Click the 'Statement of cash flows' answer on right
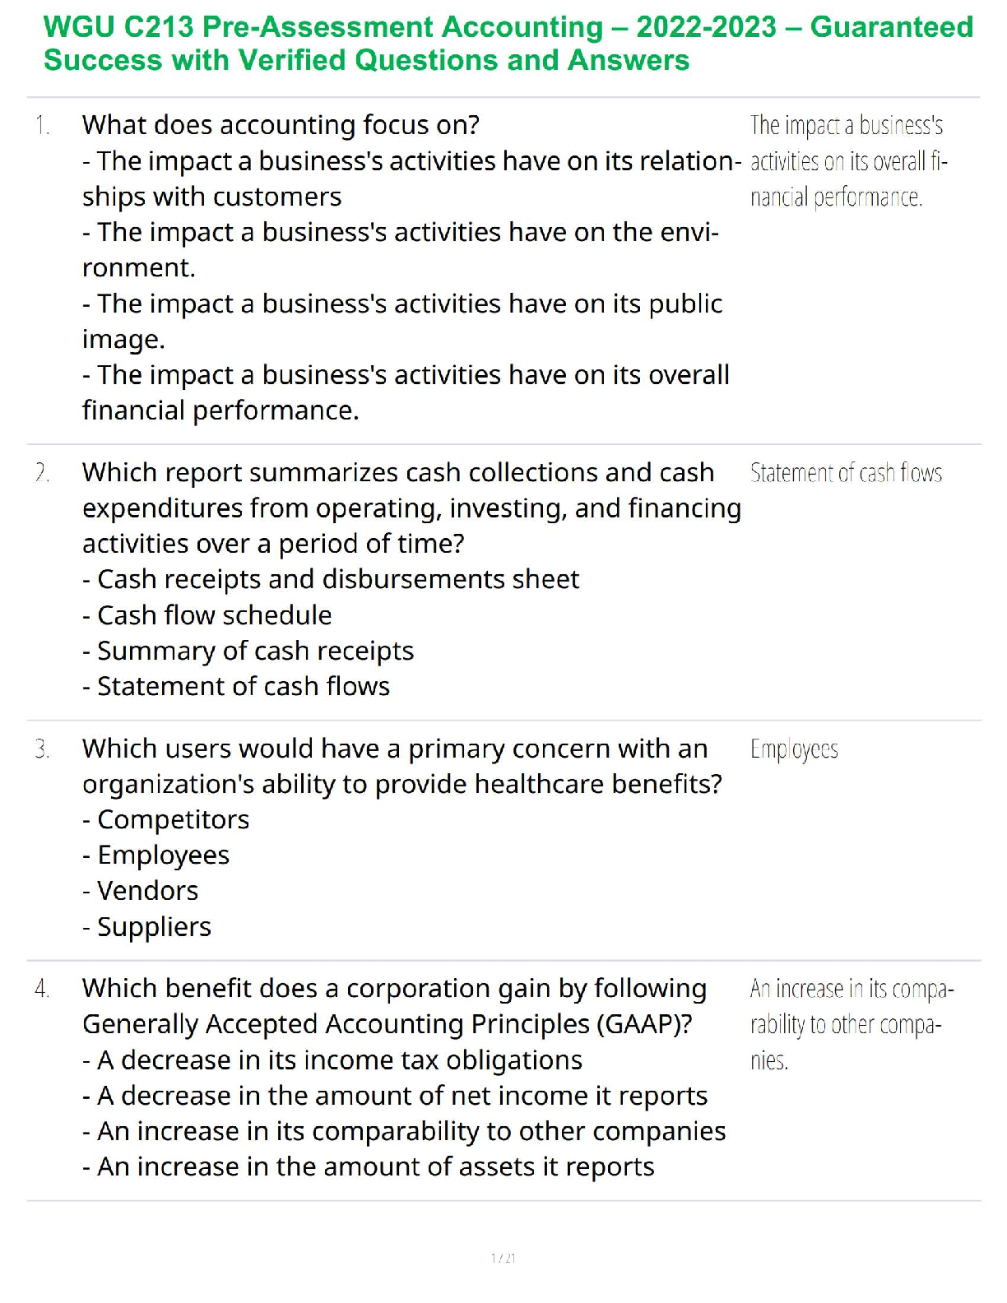1007x1303 pixels. pyautogui.click(x=846, y=473)
